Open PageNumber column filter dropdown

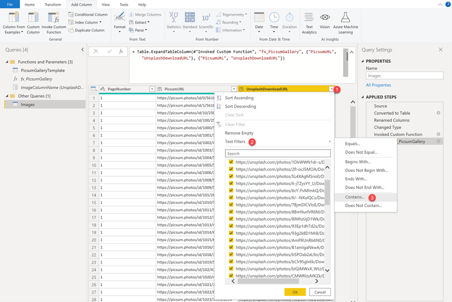click(x=152, y=89)
